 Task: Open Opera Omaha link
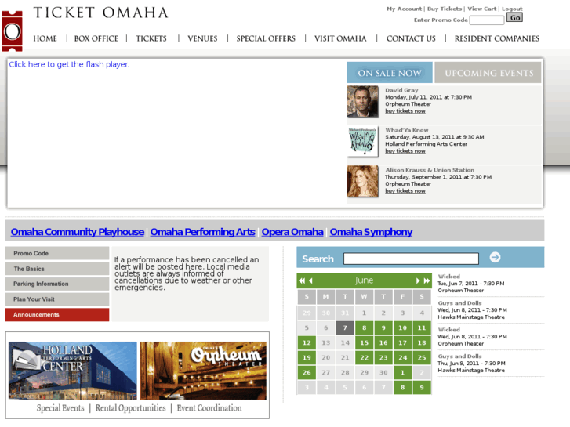coord(292,232)
